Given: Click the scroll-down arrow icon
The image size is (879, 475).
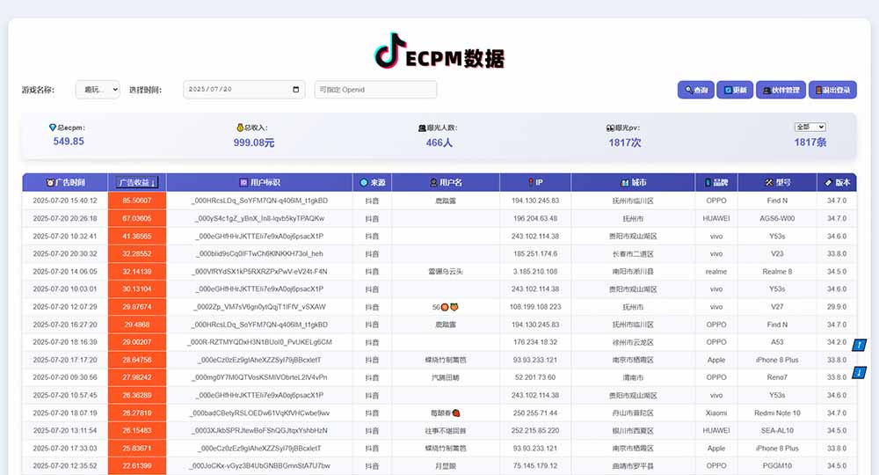Looking at the screenshot, I should pyautogui.click(x=860, y=372).
